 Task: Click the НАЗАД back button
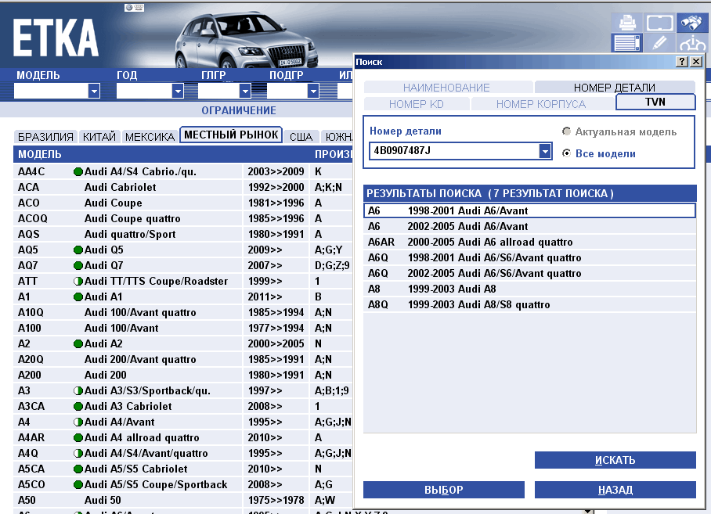coord(615,490)
